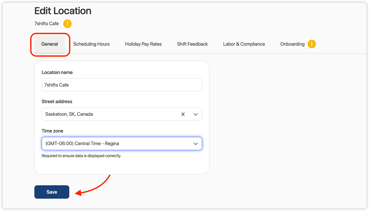This screenshot has width=369, height=211.
Task: Click the 7shifts Cafe subtitle text
Action: [46, 23]
